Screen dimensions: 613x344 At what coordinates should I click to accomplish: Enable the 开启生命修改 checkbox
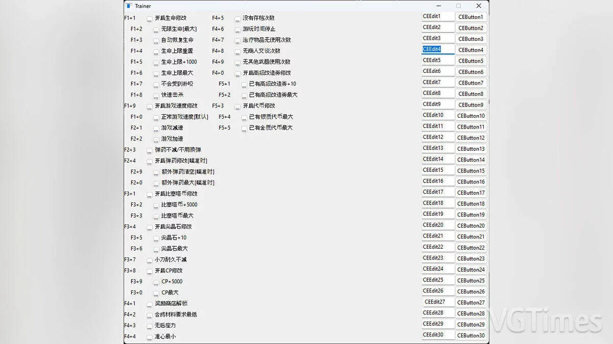150,19
